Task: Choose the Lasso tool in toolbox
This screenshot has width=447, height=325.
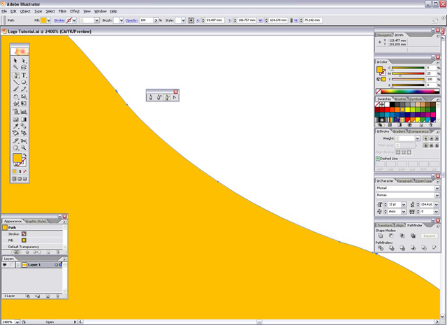Action: coord(24,67)
